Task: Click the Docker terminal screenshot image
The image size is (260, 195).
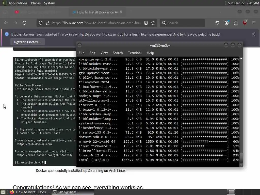Action: click(x=44, y=111)
